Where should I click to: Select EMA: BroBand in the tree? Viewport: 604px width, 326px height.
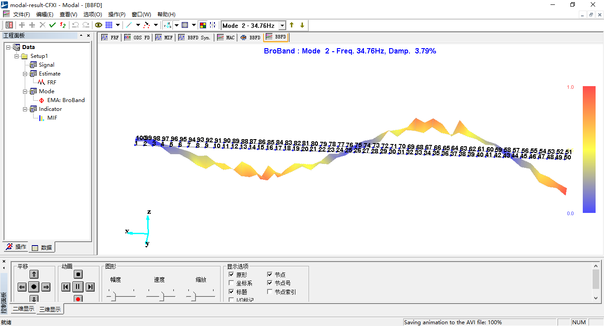(65, 100)
